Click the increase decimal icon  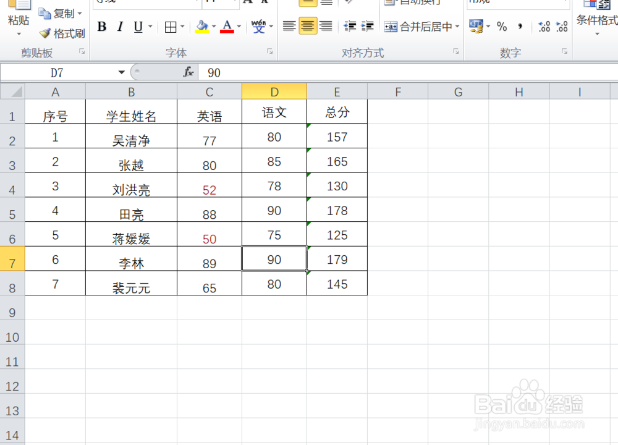[543, 27]
